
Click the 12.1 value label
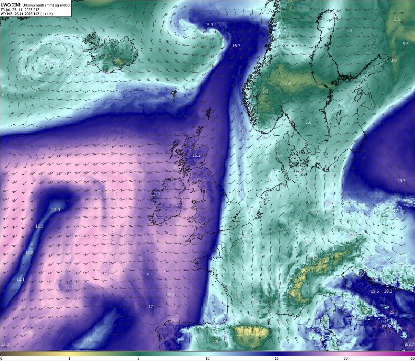coord(20,279)
